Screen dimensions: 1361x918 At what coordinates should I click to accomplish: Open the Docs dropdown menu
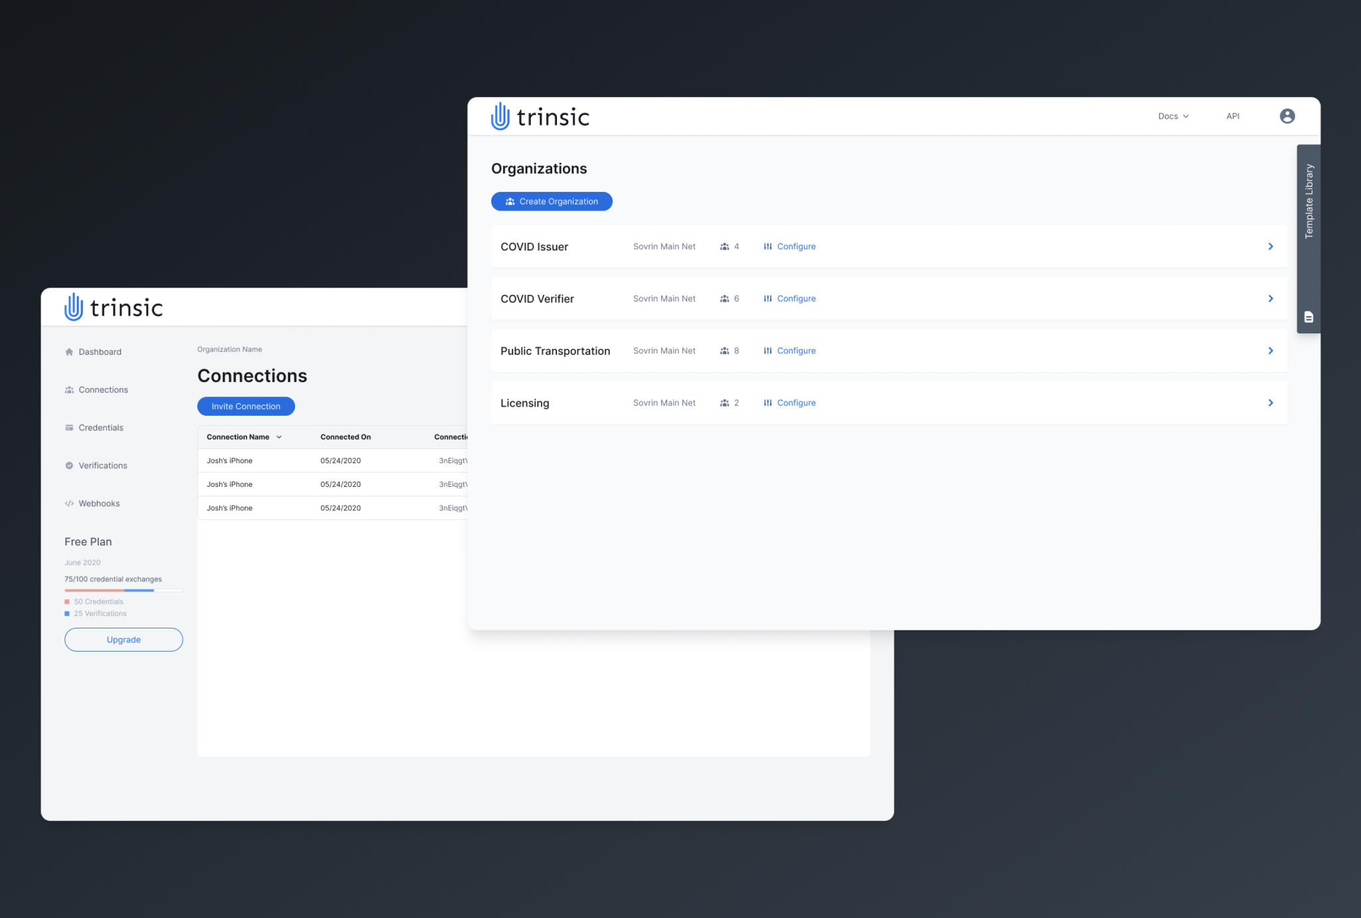[1173, 116]
